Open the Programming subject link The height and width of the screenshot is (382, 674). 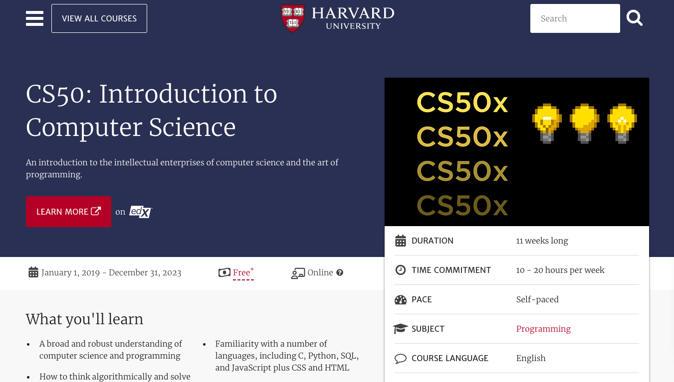point(543,329)
